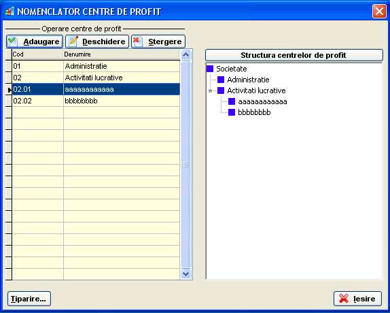390x313 pixels.
Task: Exit via the Iesire button
Action: [357, 299]
